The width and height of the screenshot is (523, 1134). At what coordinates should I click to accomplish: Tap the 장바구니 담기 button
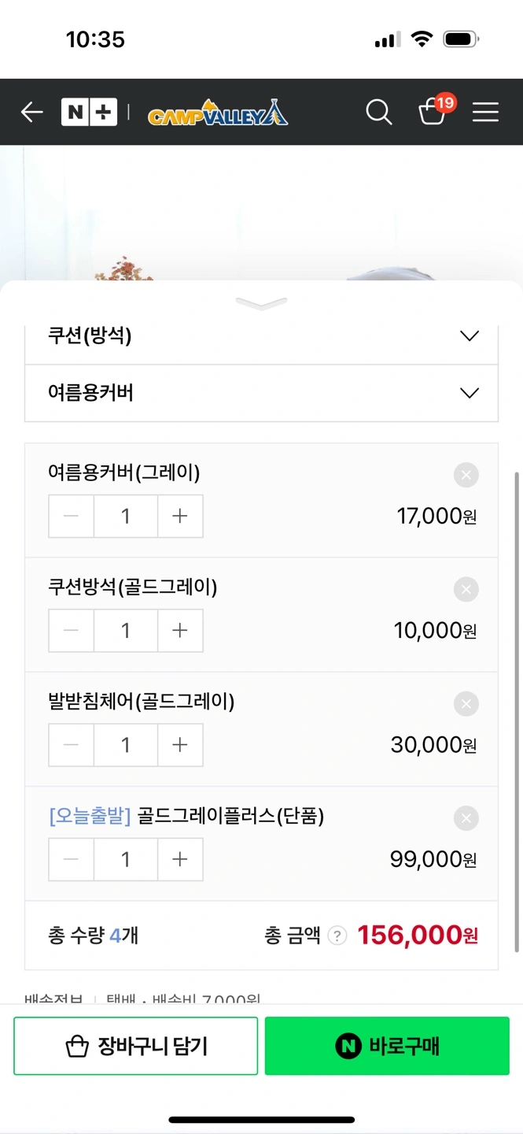(x=135, y=1046)
